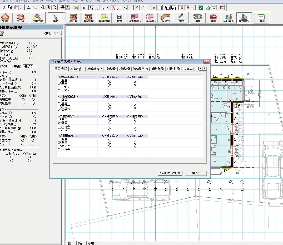The width and height of the screenshot is (283, 245).
Task: Expand the 下書き dropdown
Action: tap(186, 21)
